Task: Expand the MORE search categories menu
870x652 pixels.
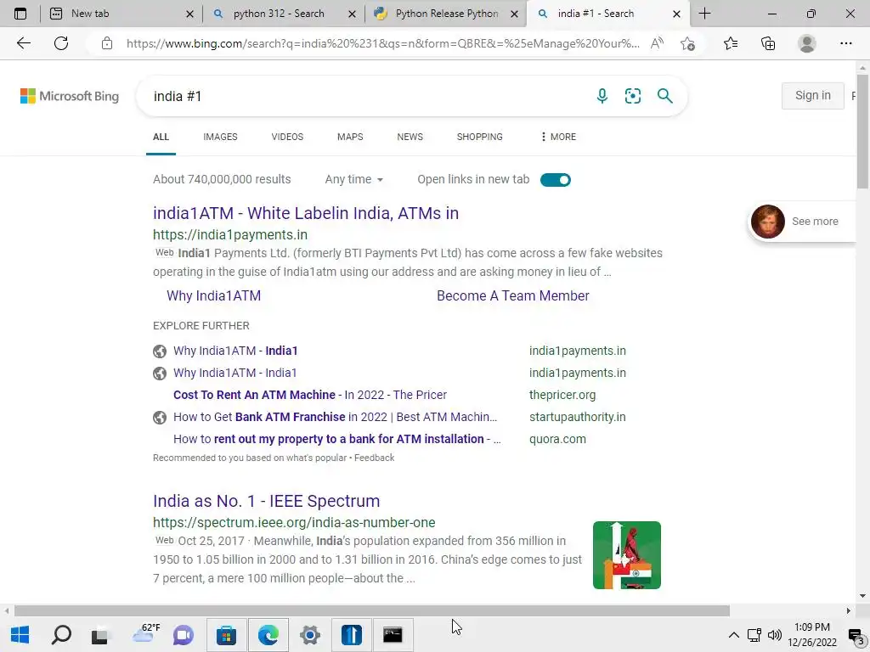Action: pyautogui.click(x=558, y=137)
